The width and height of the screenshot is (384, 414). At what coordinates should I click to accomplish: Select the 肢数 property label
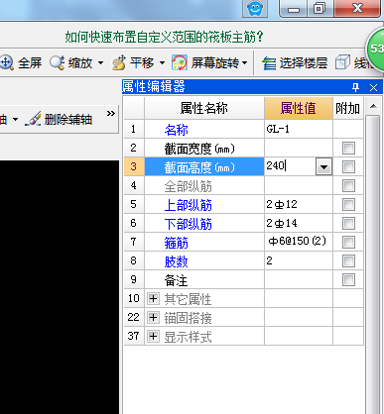pyautogui.click(x=177, y=261)
